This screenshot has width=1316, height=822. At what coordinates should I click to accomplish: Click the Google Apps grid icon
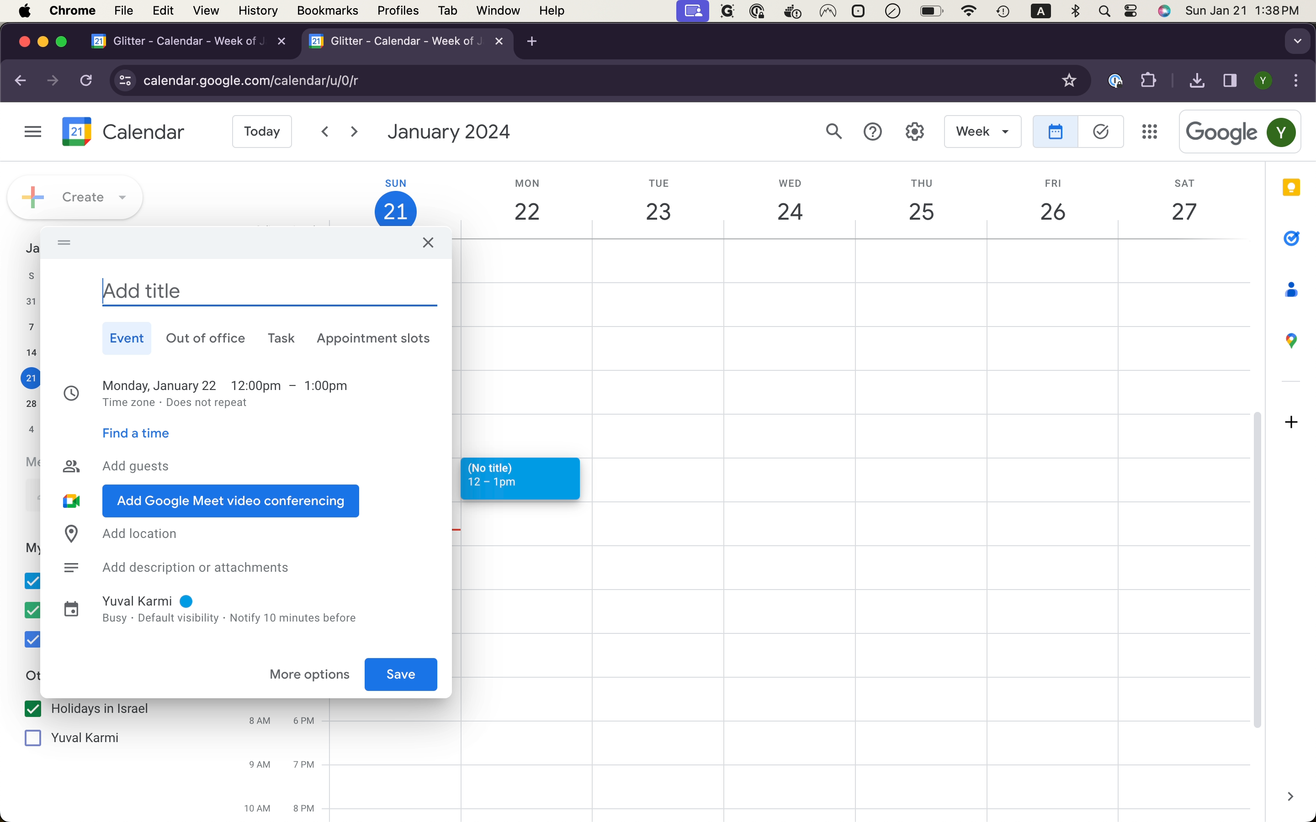point(1149,131)
